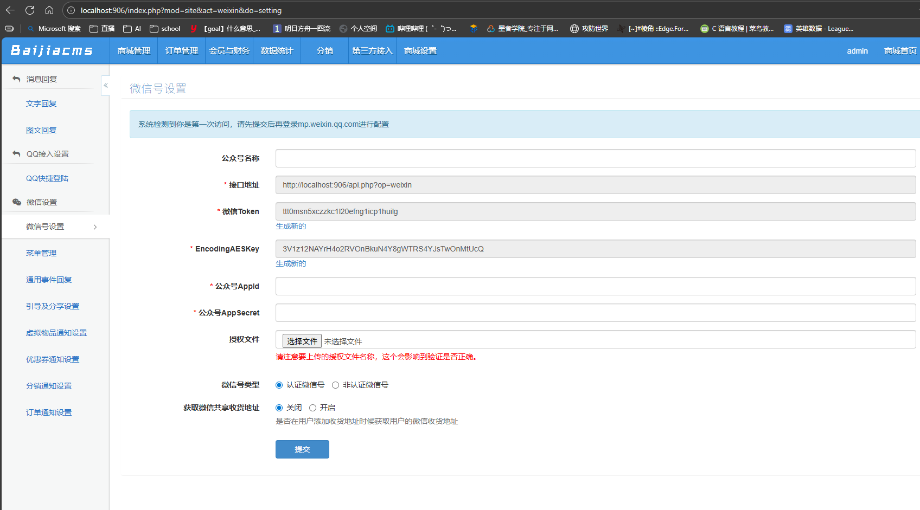Expand the 微信号设置 sidebar arrow
920x510 pixels.
[95, 227]
